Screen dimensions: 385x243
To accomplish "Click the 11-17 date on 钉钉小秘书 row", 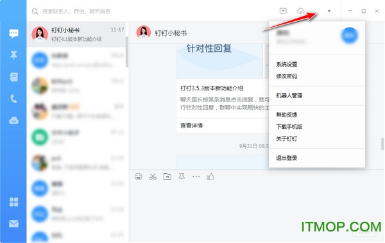I will tap(117, 29).
